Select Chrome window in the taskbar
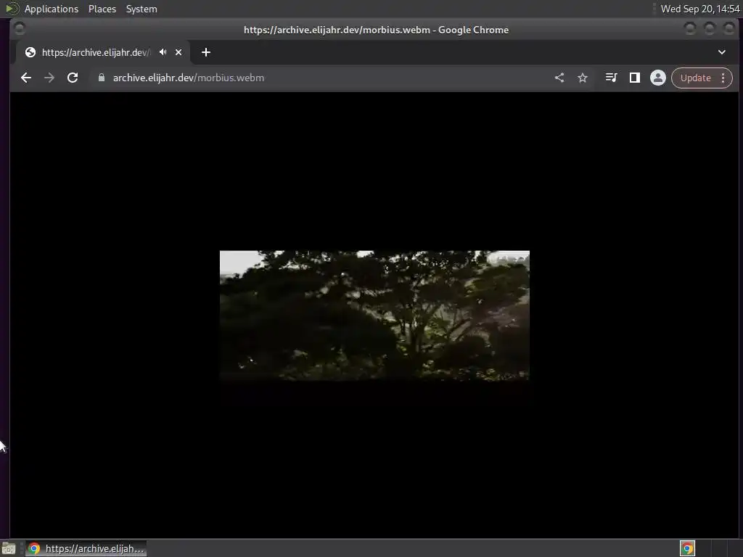 [86, 548]
